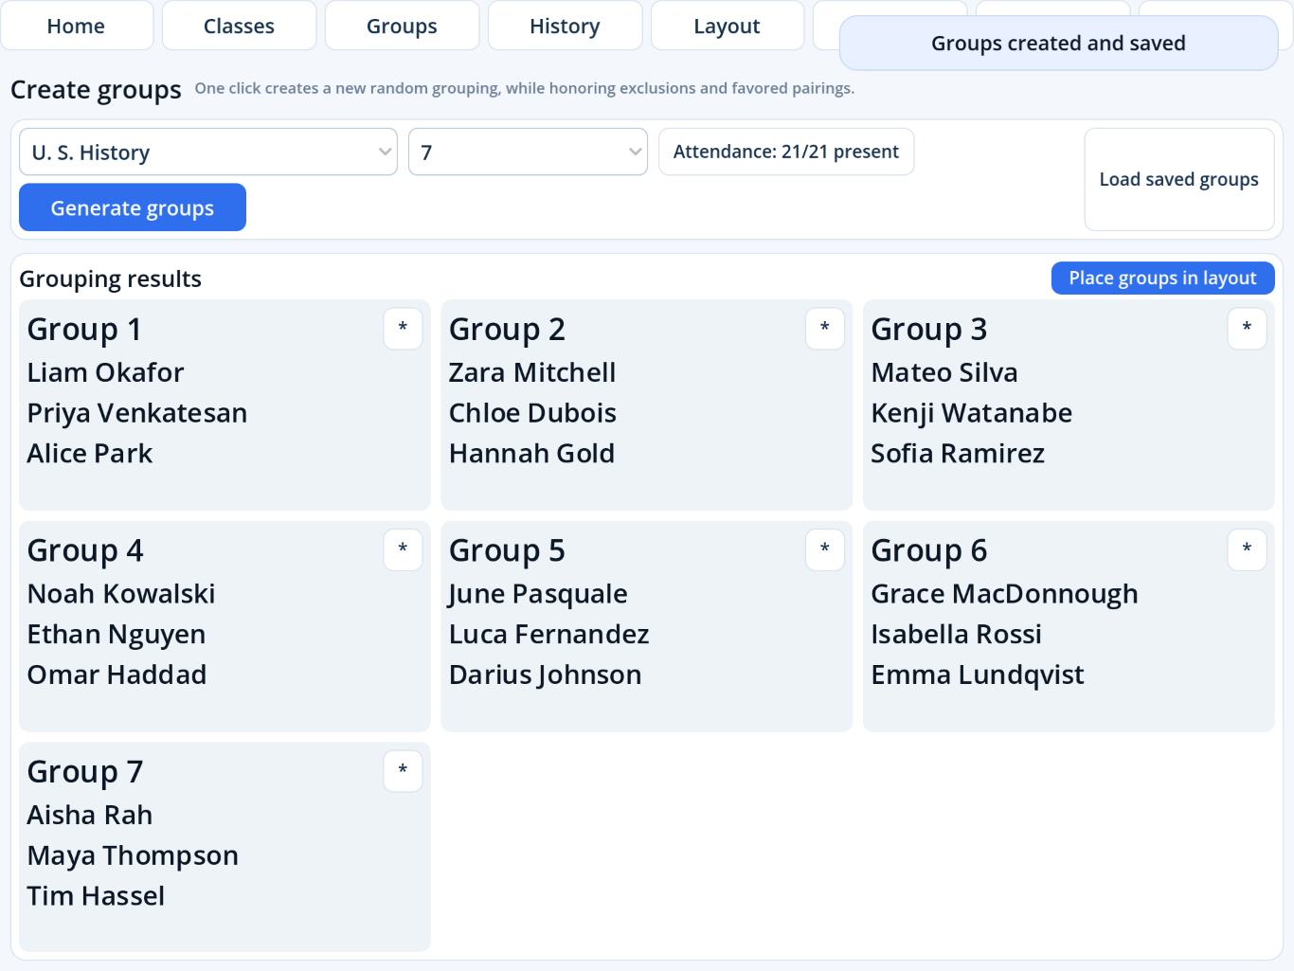Select student Isabella Rossi

pos(957,635)
